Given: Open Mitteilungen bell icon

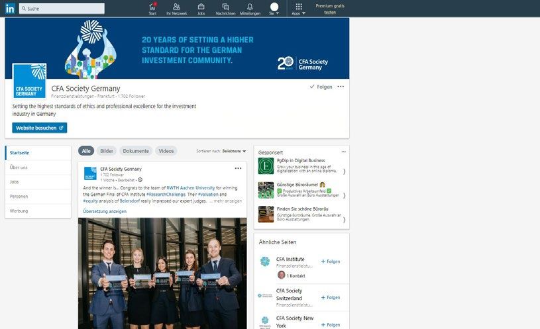Looking at the screenshot, I should (250, 9).
